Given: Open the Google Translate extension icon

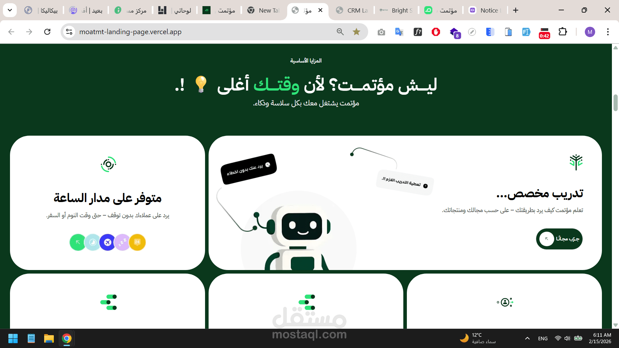Looking at the screenshot, I should (399, 32).
